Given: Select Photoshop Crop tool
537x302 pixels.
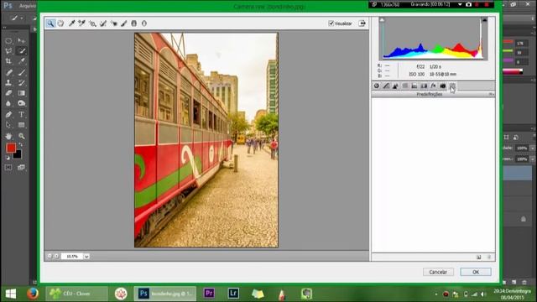Looking at the screenshot, I should 8,61.
